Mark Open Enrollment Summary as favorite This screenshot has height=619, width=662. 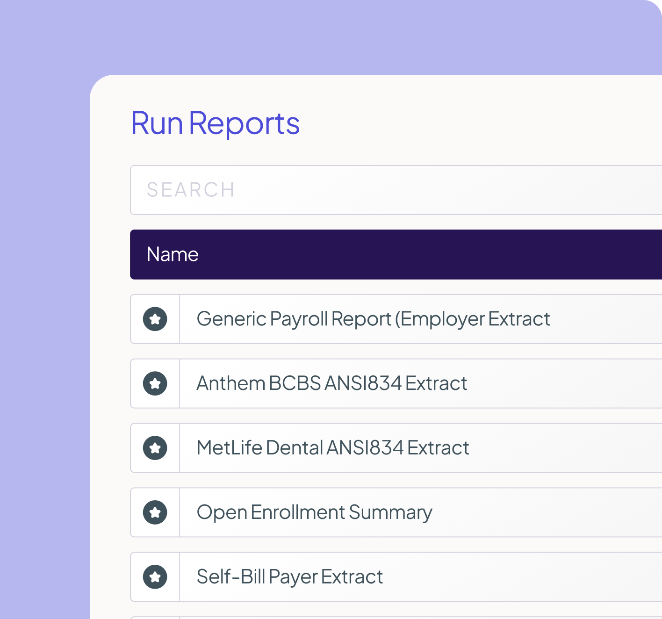(155, 513)
